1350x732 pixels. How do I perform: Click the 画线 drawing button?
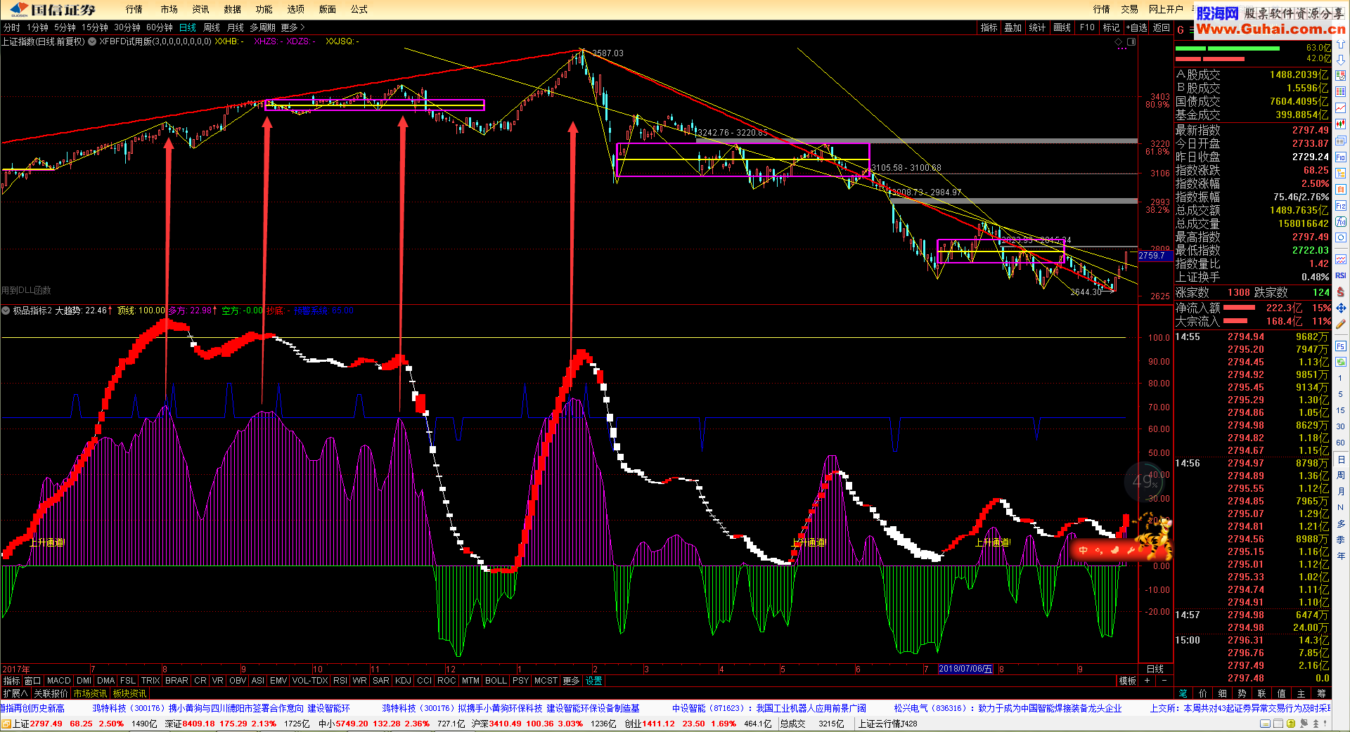(1062, 27)
